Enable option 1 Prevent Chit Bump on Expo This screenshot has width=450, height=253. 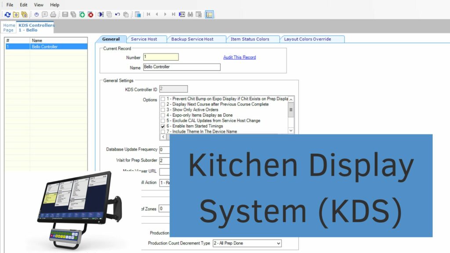tap(163, 99)
